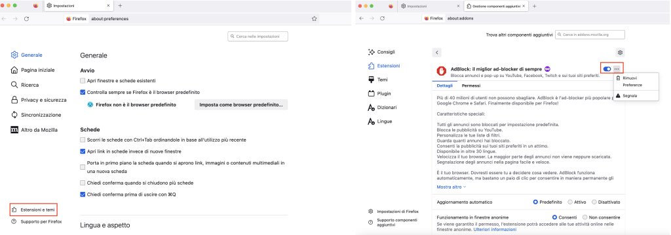
Task: Enable Porta in primo piano la scheda
Action: point(83,167)
